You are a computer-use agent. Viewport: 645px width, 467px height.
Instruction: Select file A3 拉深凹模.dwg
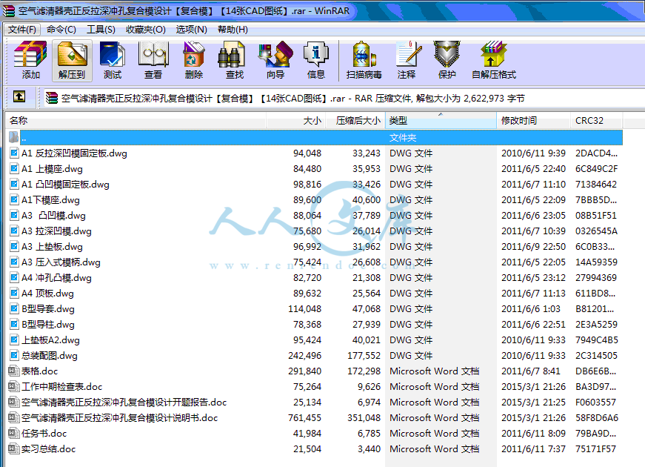[x=56, y=231]
